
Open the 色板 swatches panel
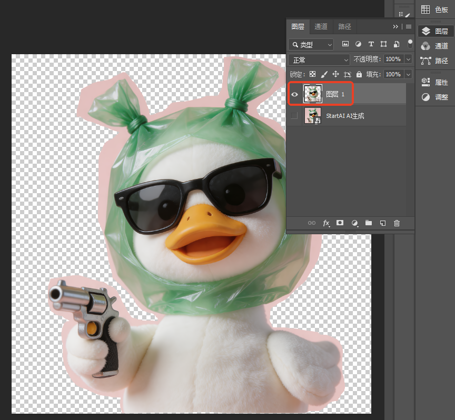click(435, 9)
